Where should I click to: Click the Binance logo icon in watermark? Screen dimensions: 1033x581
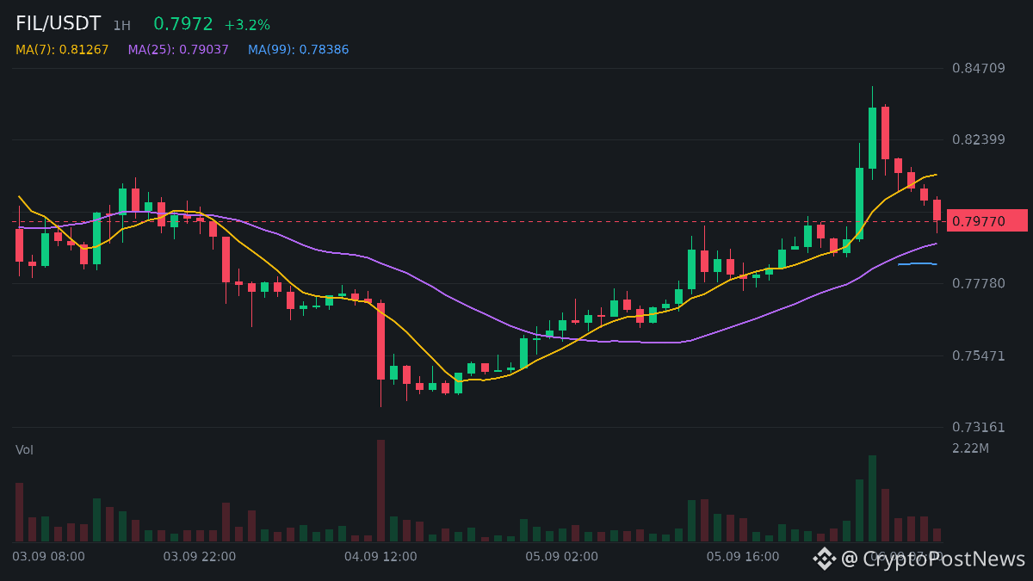(825, 559)
